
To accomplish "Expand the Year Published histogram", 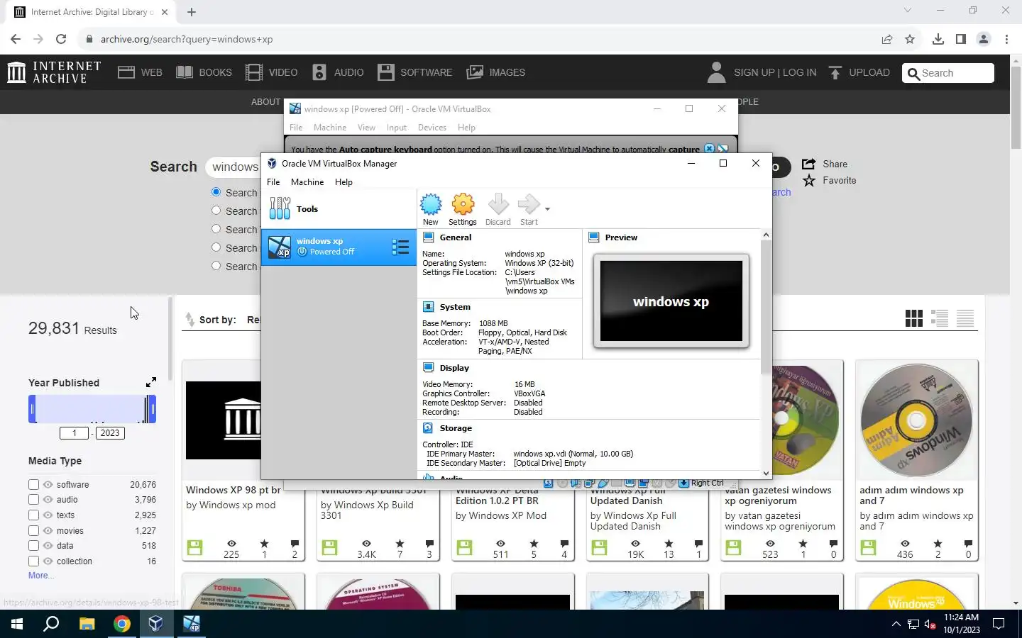I will coord(151,382).
